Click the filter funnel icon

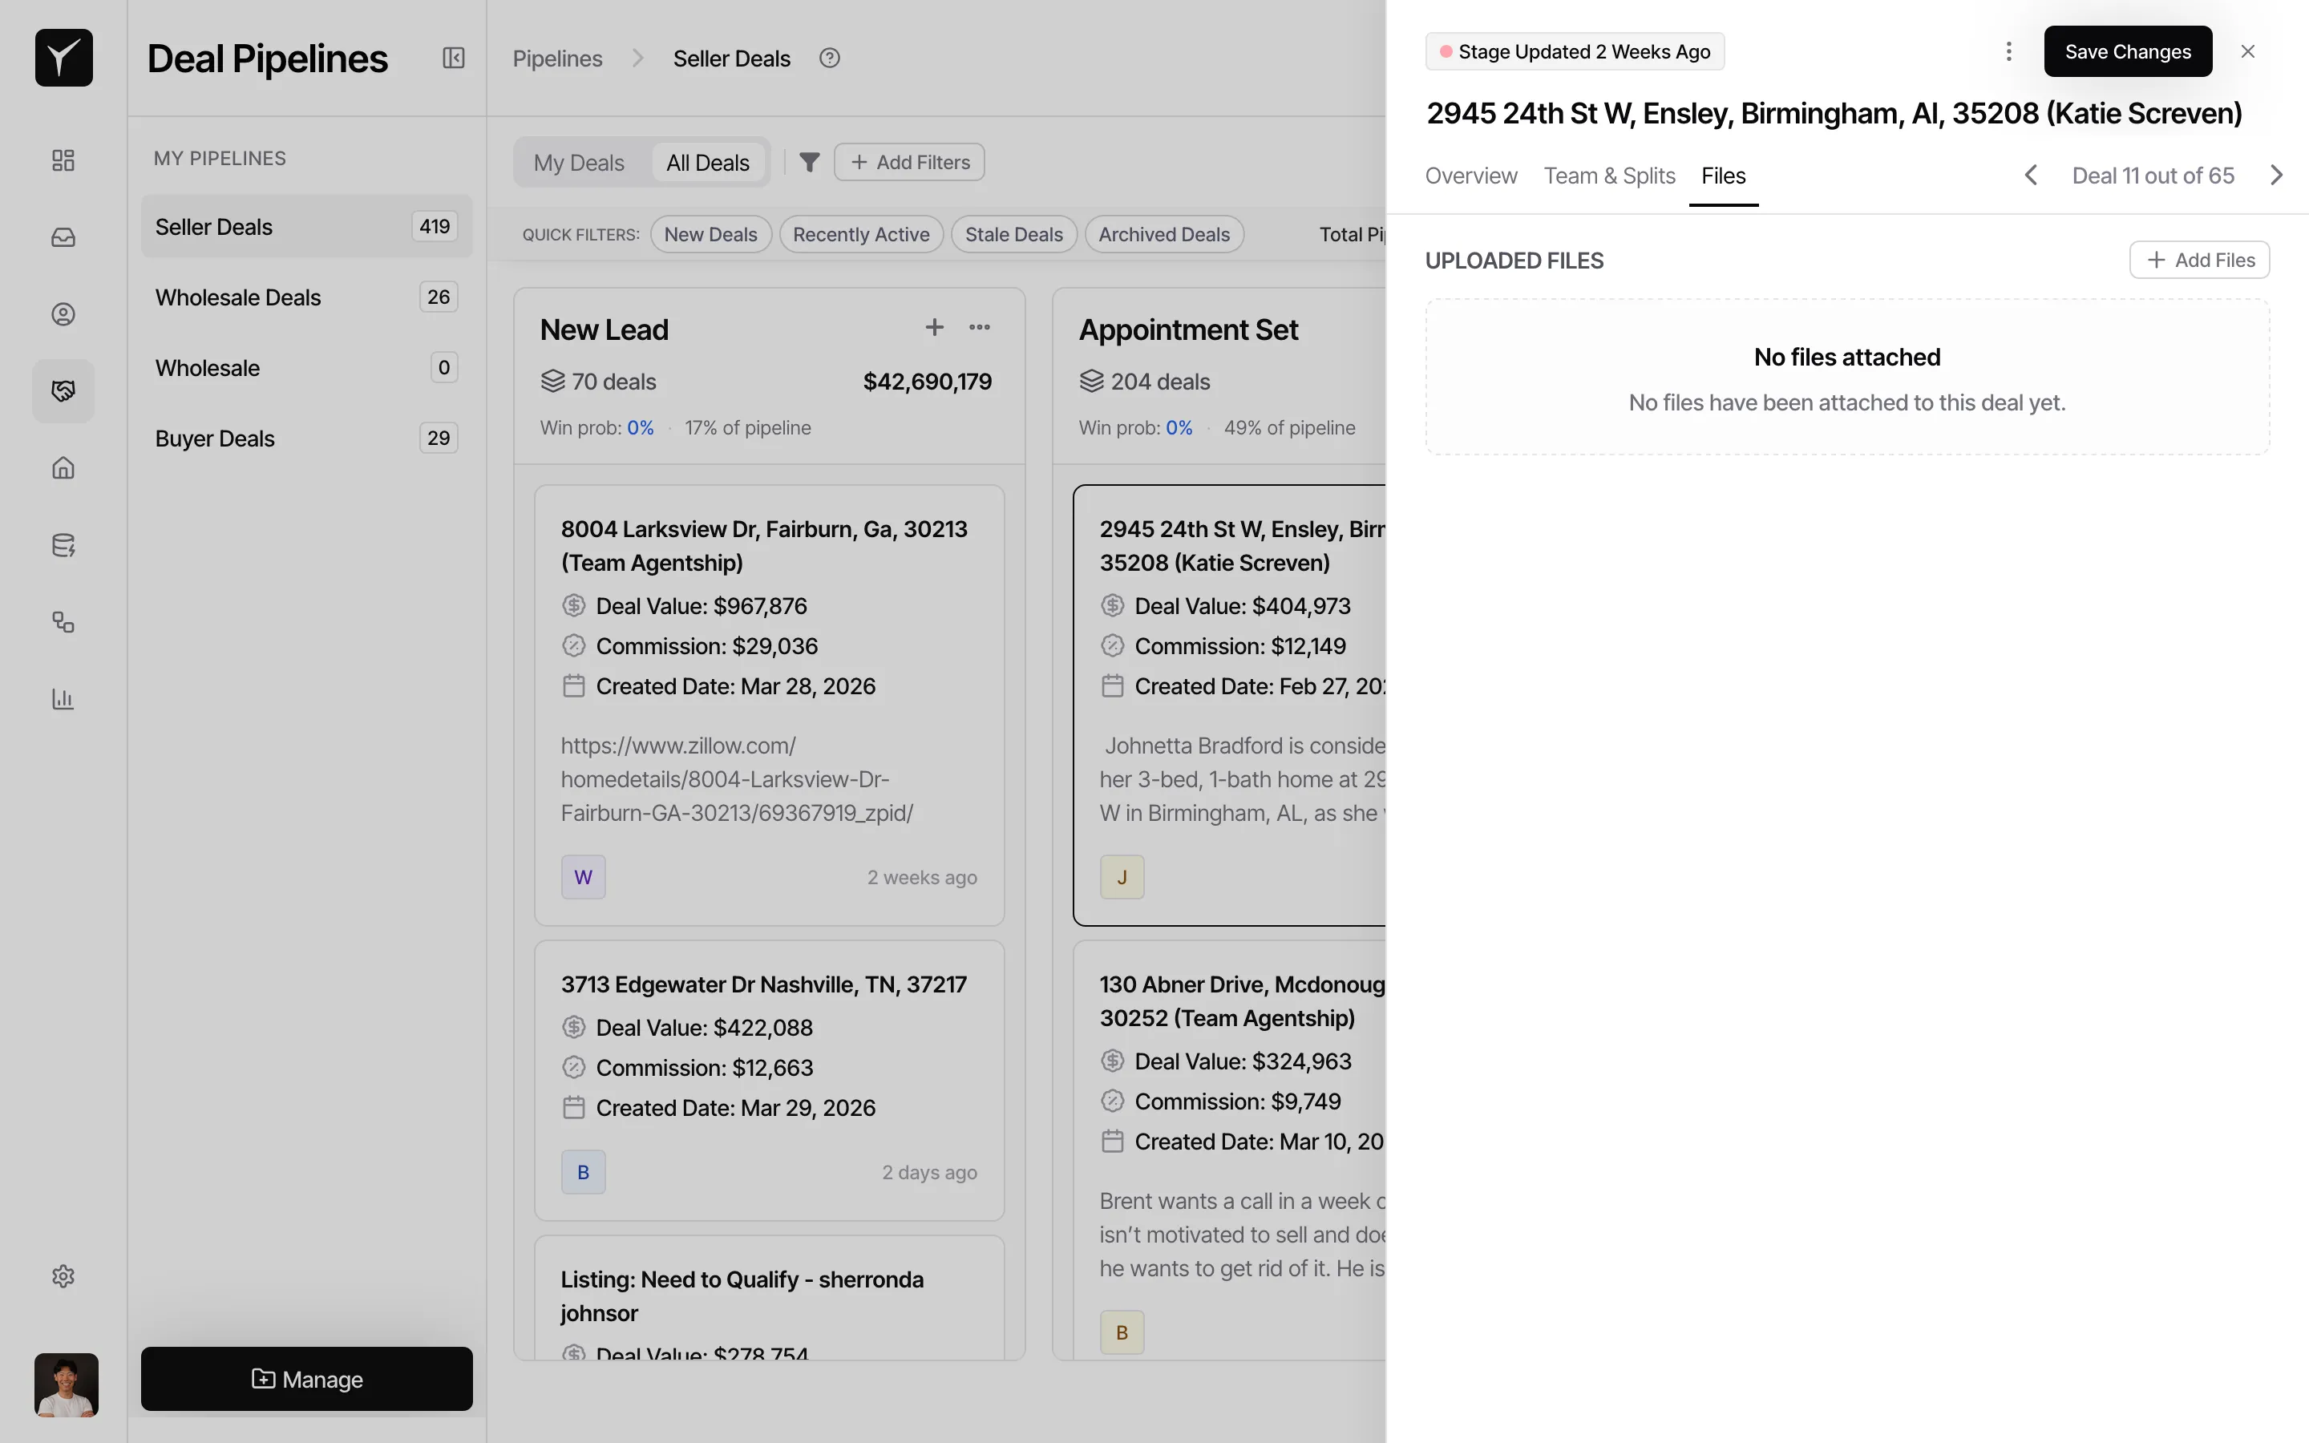click(809, 162)
